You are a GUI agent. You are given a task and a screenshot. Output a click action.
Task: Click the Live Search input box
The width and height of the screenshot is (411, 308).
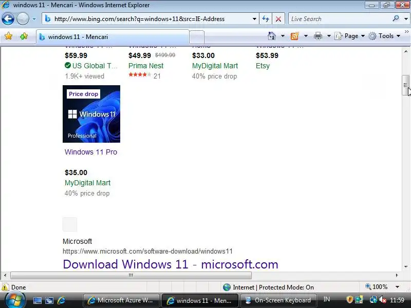[340, 19]
